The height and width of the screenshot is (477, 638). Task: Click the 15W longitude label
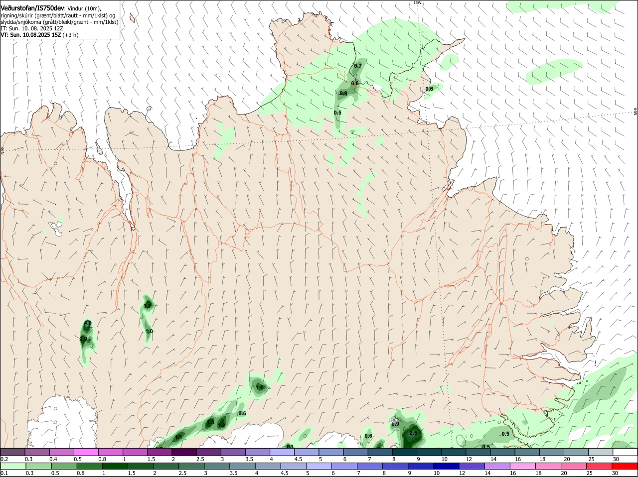click(x=417, y=2)
